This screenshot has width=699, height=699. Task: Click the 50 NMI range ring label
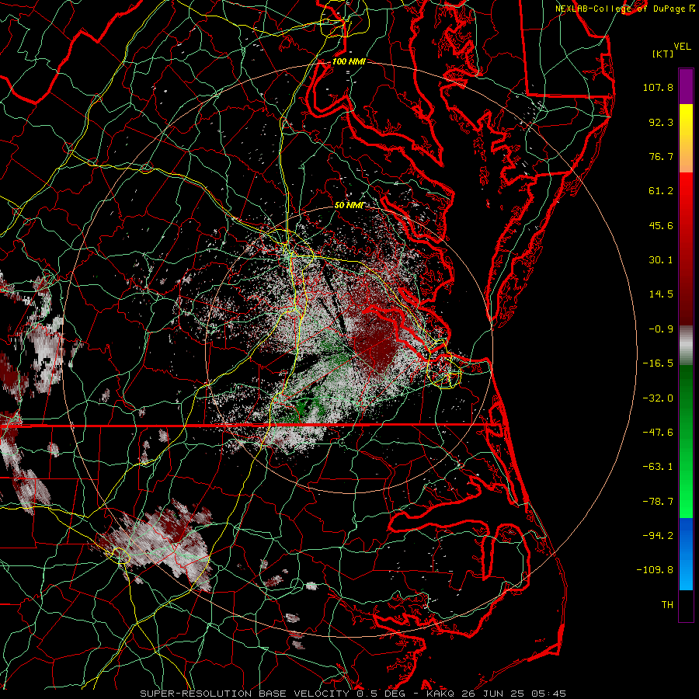coord(349,206)
